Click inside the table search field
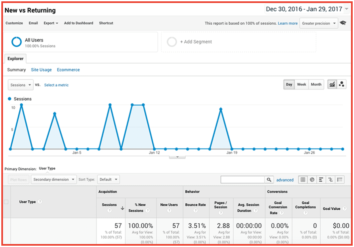354x247 pixels. 243,180
